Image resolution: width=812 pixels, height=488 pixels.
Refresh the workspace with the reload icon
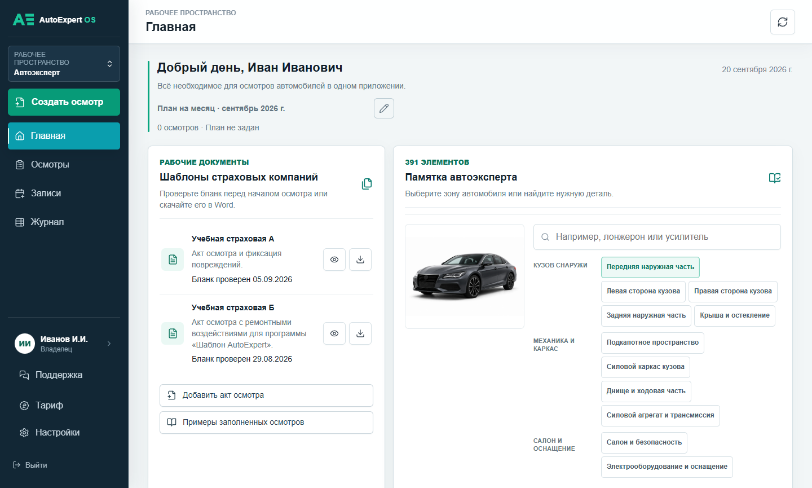tap(783, 22)
